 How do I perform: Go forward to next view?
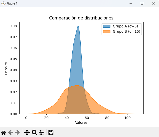tap(17, 133)
